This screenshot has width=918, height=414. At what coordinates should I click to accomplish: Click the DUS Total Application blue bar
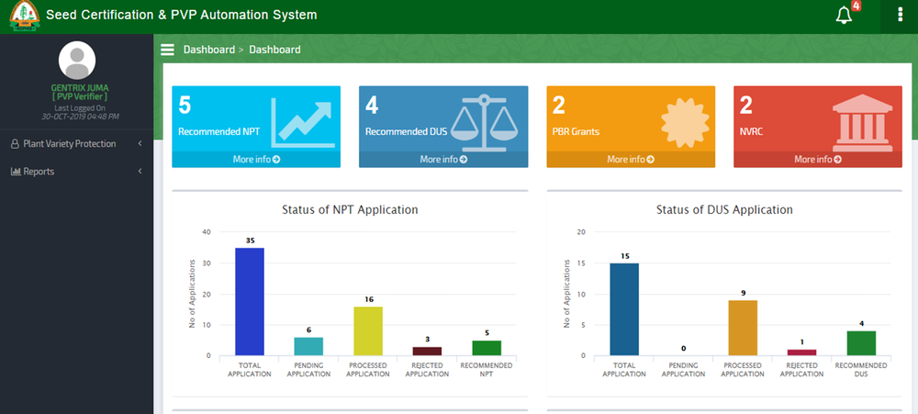click(x=624, y=309)
